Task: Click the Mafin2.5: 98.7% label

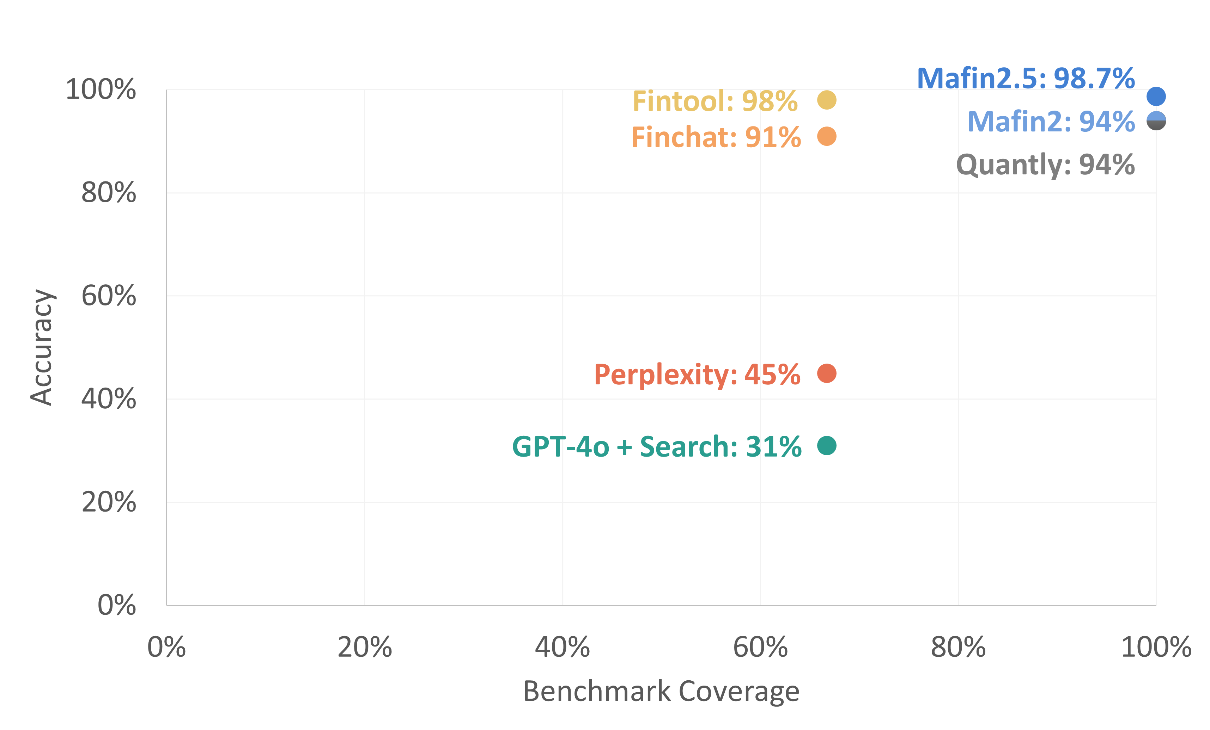Action: [1026, 79]
